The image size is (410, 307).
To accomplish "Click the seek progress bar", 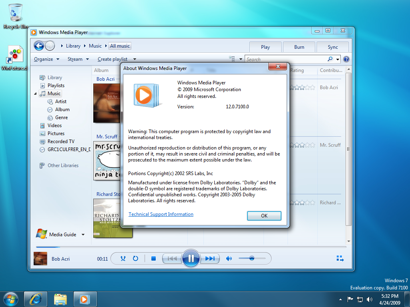I will tap(191, 247).
